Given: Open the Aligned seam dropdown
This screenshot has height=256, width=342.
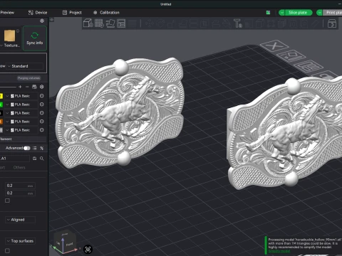Looking at the screenshot, I should click(20, 220).
